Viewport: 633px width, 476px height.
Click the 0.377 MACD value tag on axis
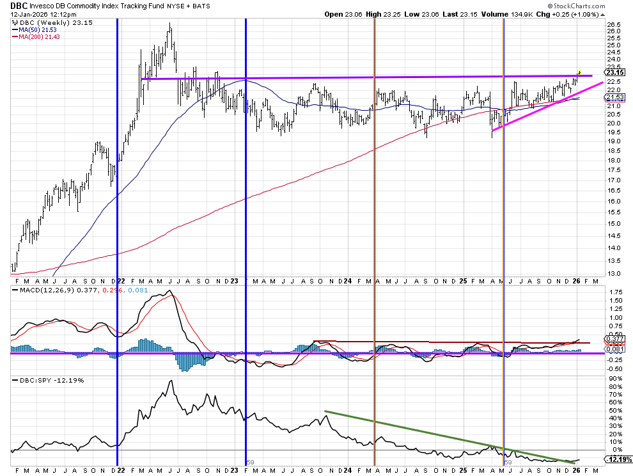coord(613,340)
